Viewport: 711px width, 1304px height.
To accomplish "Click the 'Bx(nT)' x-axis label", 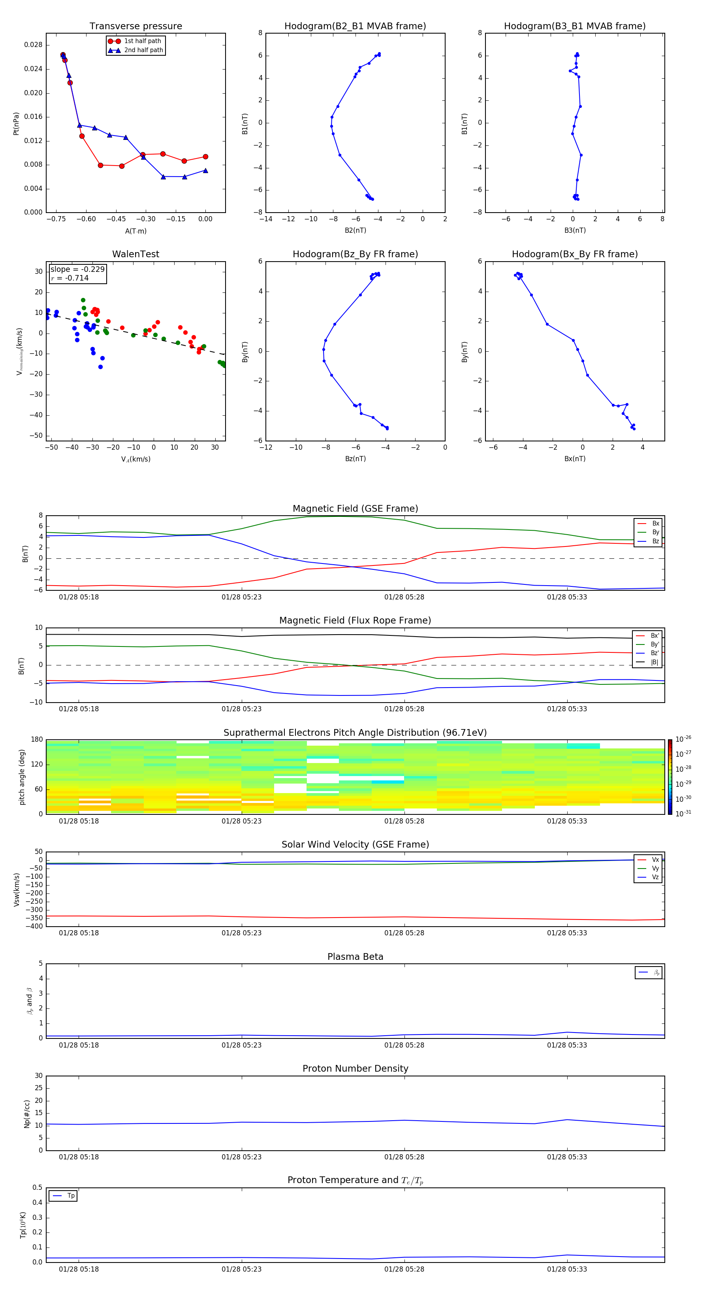I will pyautogui.click(x=575, y=459).
